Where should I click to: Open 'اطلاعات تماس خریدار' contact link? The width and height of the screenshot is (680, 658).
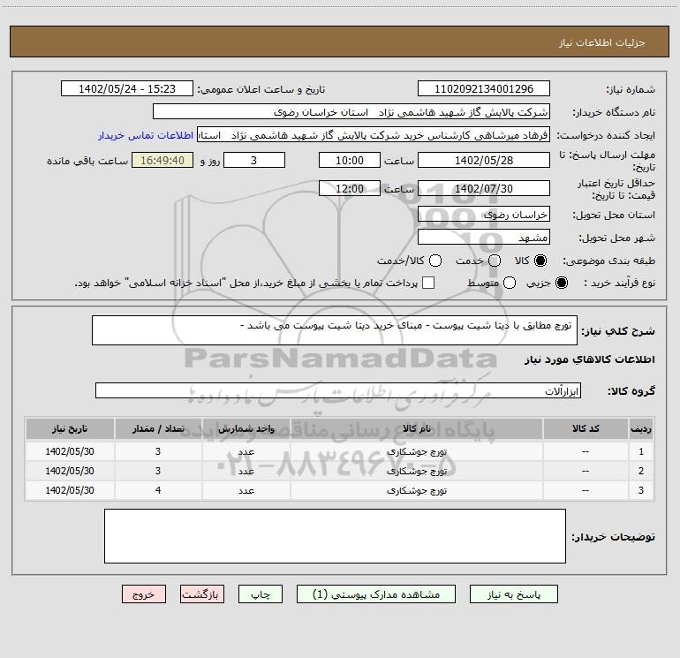tap(139, 136)
